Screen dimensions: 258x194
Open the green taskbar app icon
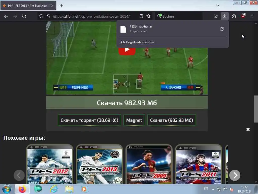pyautogui.click(x=38, y=189)
